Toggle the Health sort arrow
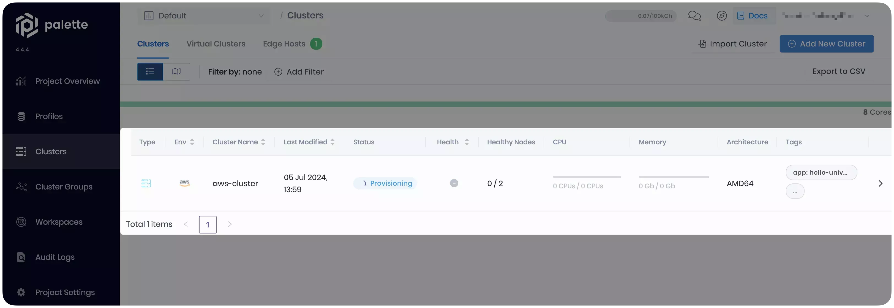This screenshot has height=308, width=894. (467, 142)
